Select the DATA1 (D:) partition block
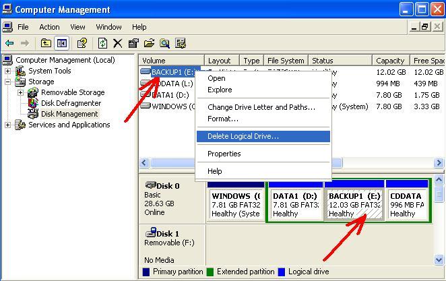This screenshot has height=281, width=446. pos(296,204)
